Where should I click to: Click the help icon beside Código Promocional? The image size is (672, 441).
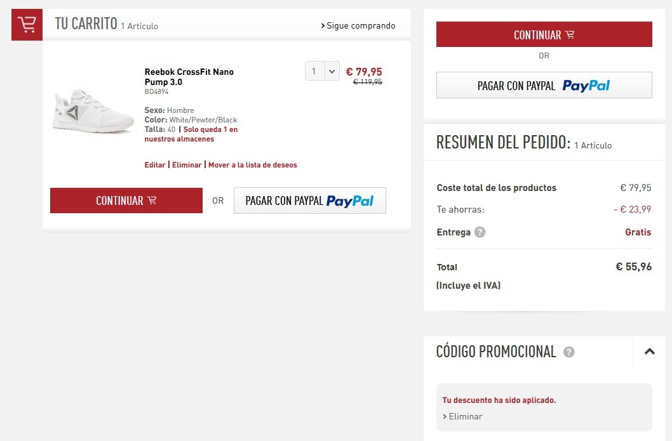click(x=568, y=352)
